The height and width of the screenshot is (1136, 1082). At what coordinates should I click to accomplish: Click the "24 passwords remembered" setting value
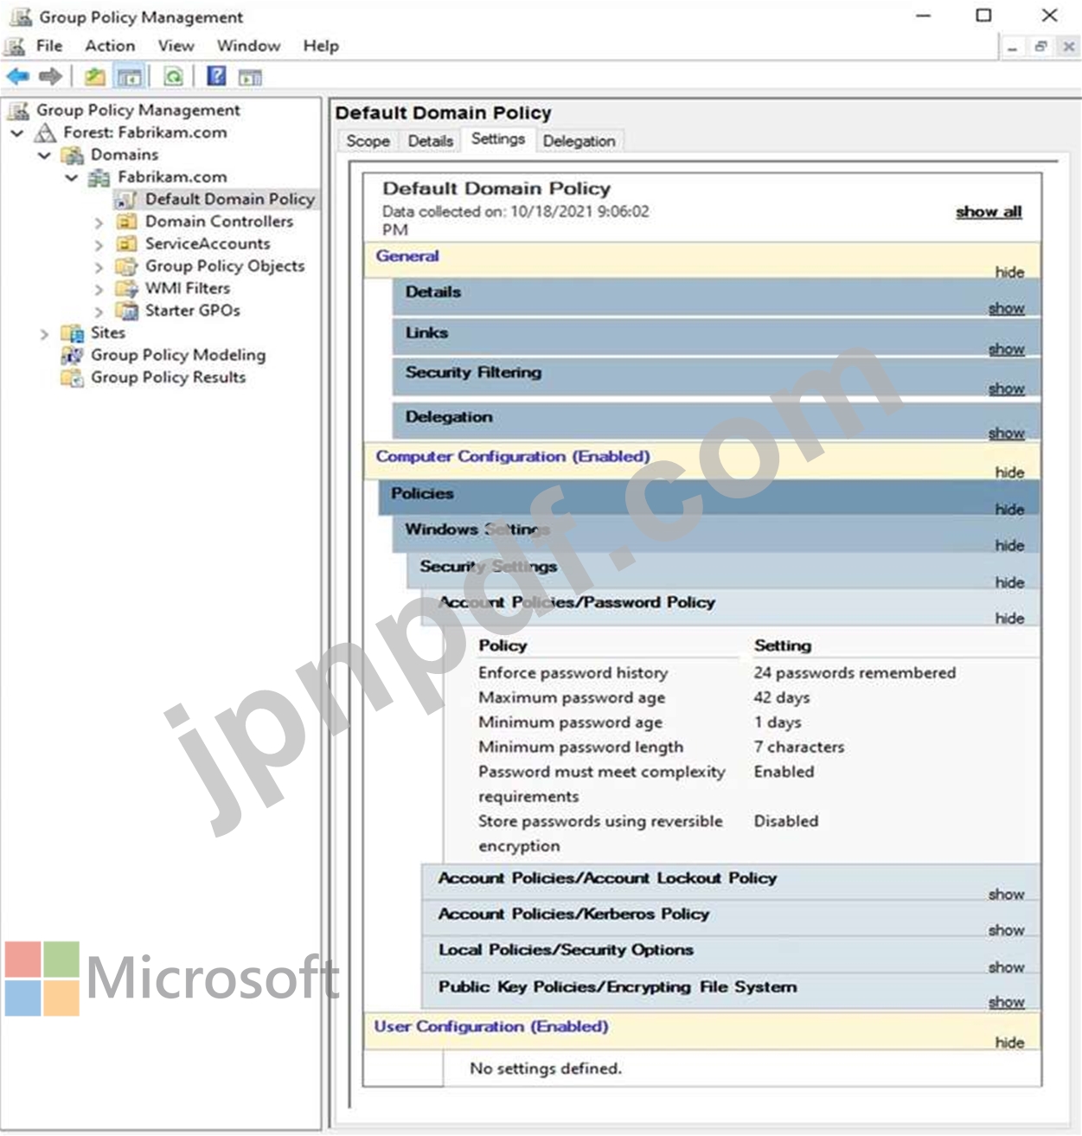(x=855, y=673)
